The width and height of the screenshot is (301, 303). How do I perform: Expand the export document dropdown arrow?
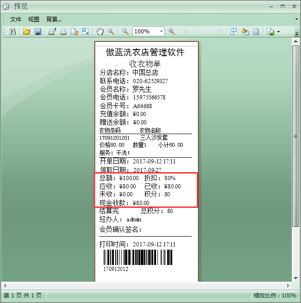pos(278,32)
